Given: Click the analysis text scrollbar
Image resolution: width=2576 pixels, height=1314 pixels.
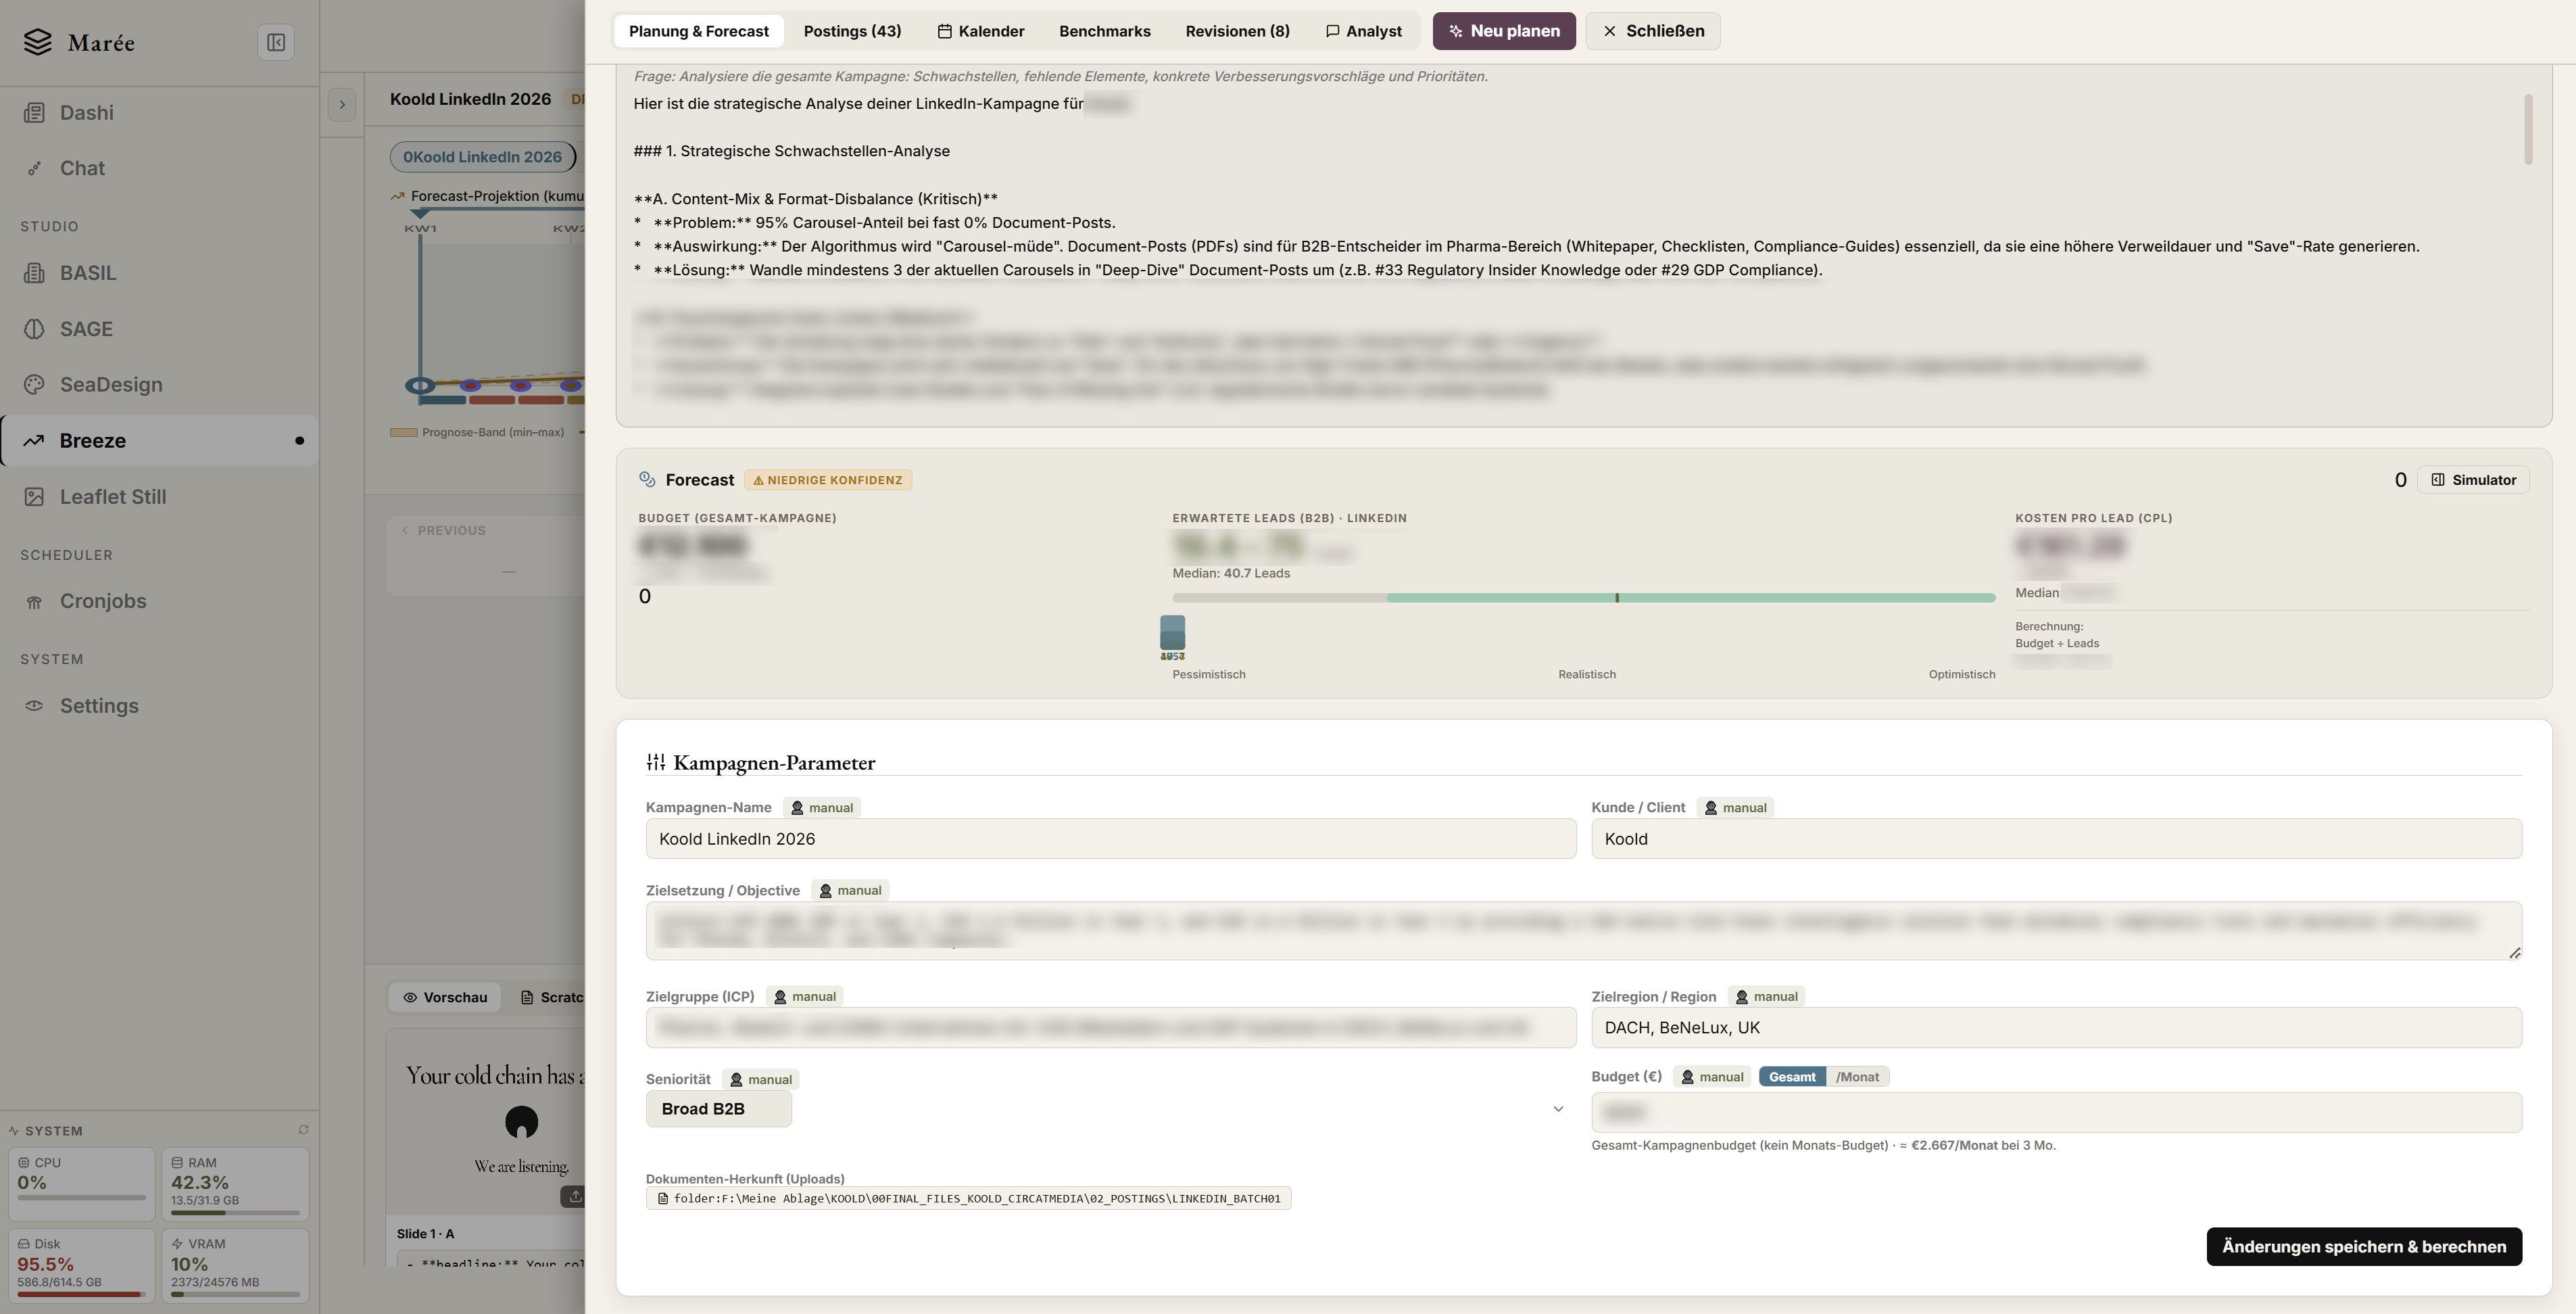Looking at the screenshot, I should (x=2528, y=129).
